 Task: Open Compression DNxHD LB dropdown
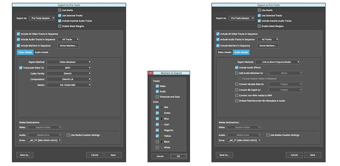point(69,79)
